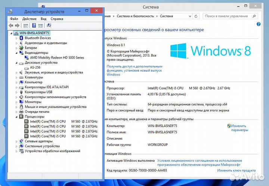Viewport: 269px width, 186px height.
Task: Open the Справка menu
Action: tap(57, 19)
